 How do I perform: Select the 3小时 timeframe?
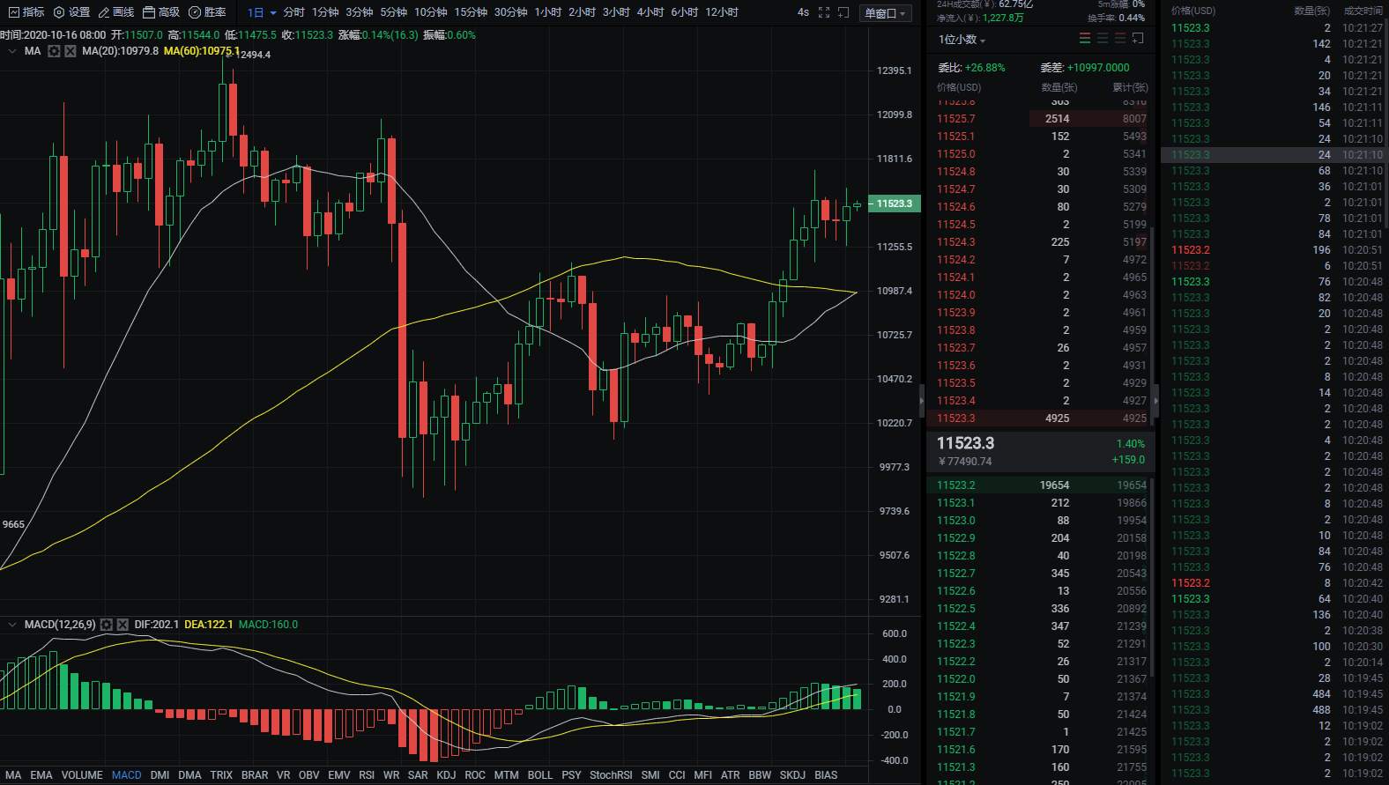pyautogui.click(x=616, y=12)
